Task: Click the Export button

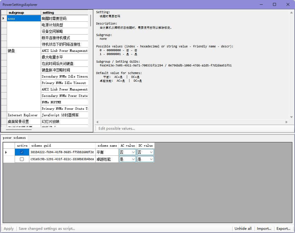Action: tap(284, 229)
